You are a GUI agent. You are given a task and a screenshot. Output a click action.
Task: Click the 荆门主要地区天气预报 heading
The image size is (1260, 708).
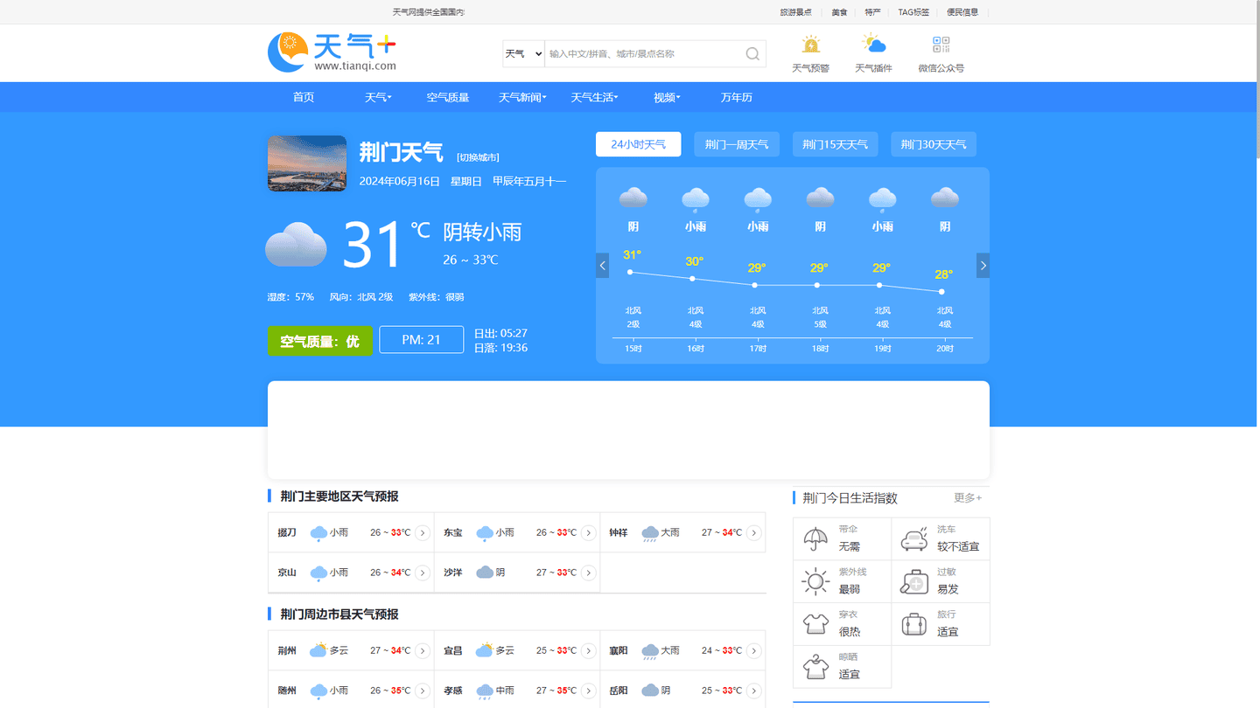(x=339, y=496)
